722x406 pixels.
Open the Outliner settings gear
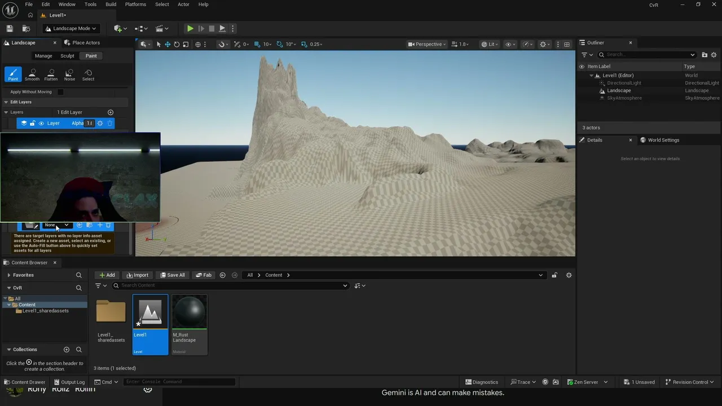[714, 55]
